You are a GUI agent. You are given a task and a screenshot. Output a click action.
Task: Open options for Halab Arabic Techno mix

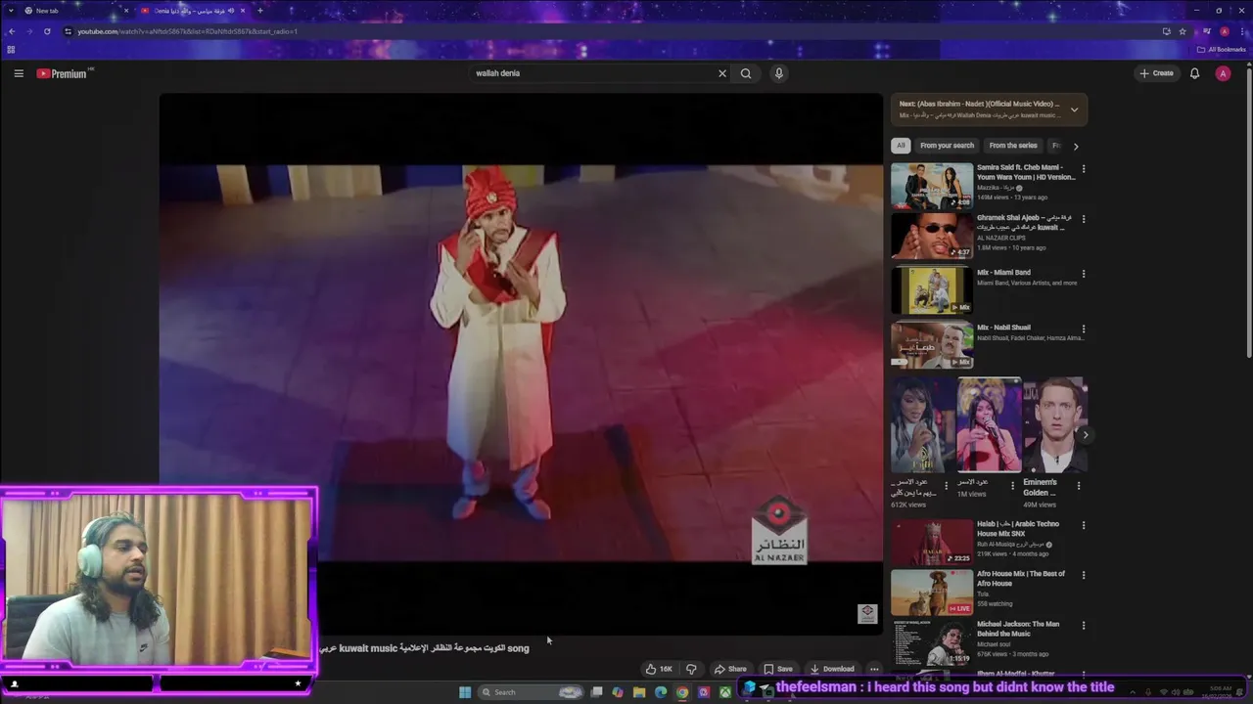tap(1083, 525)
